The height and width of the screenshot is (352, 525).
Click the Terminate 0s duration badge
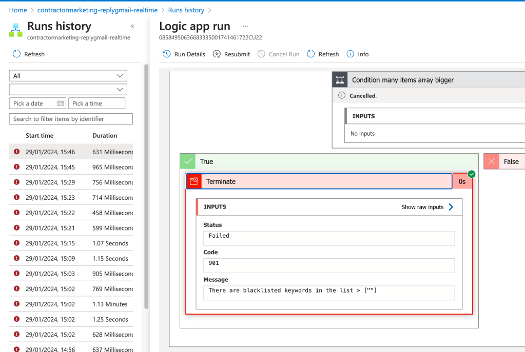tap(462, 181)
